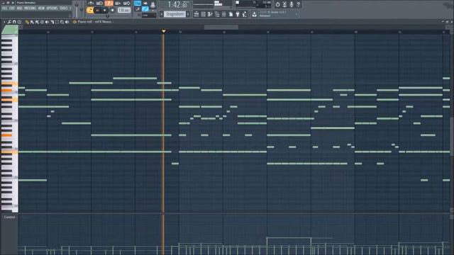The image size is (454, 255).
Task: Open the mixer faders icon
Action: pos(224,14)
